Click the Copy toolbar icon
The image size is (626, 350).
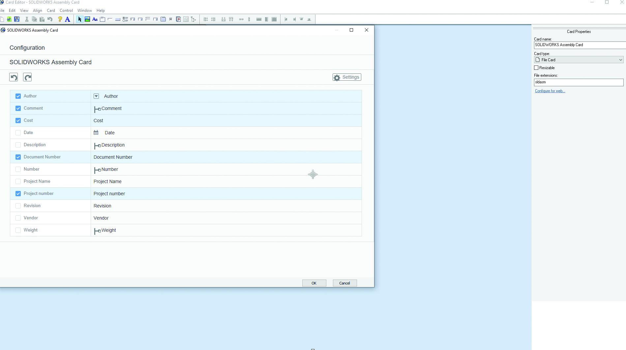(x=34, y=19)
